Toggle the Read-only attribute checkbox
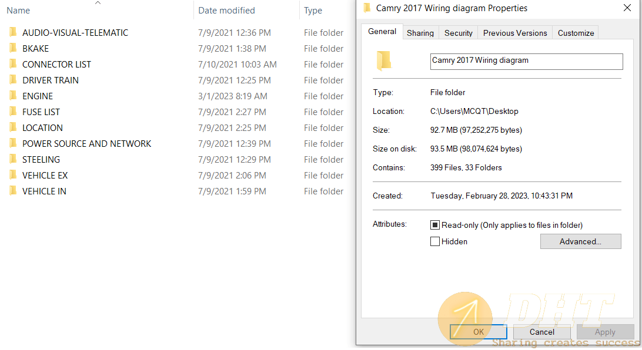 435,225
